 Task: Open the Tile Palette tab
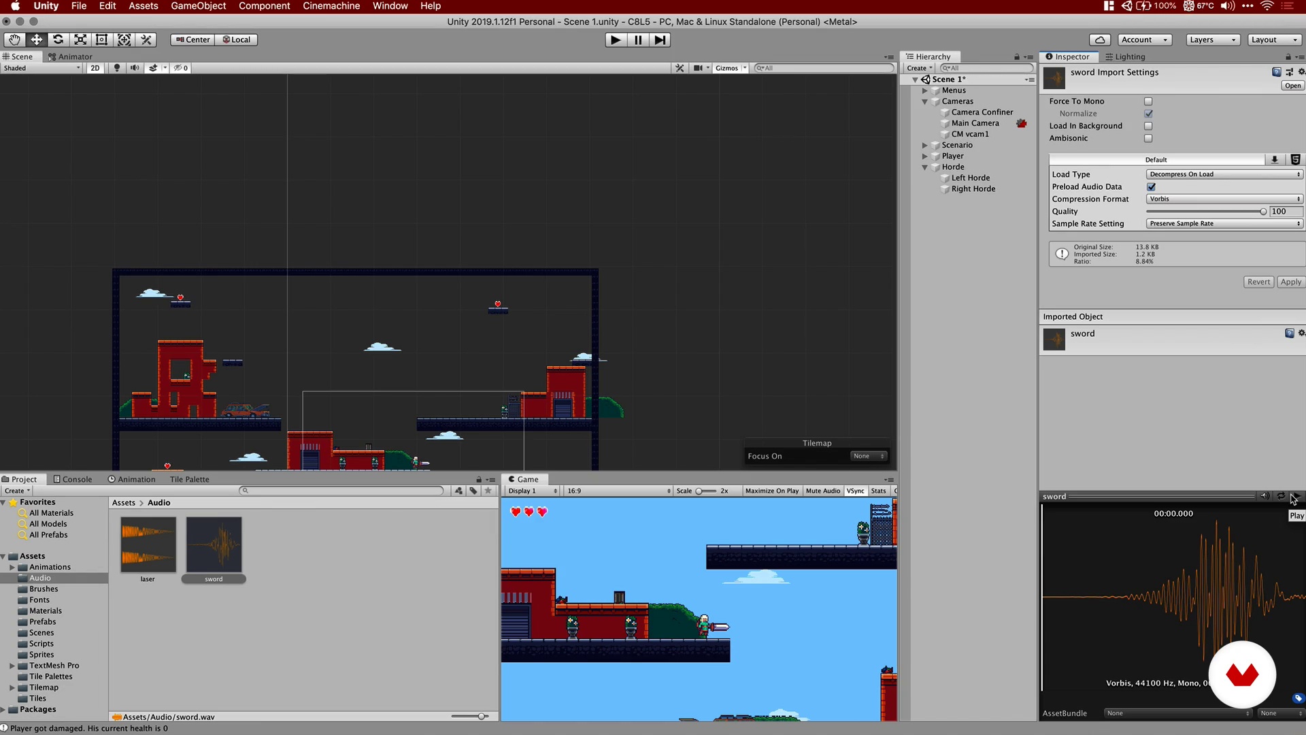pyautogui.click(x=189, y=479)
